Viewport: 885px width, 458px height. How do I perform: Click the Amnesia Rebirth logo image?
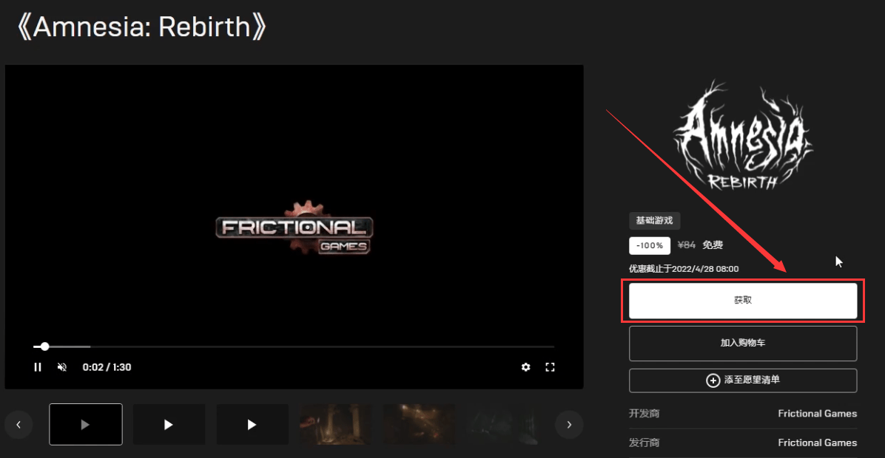point(743,135)
